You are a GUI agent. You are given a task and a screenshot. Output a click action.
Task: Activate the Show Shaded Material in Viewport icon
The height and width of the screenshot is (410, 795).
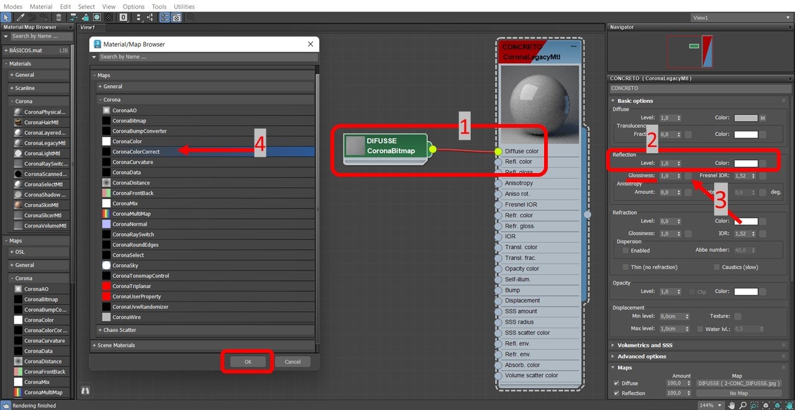(96, 17)
